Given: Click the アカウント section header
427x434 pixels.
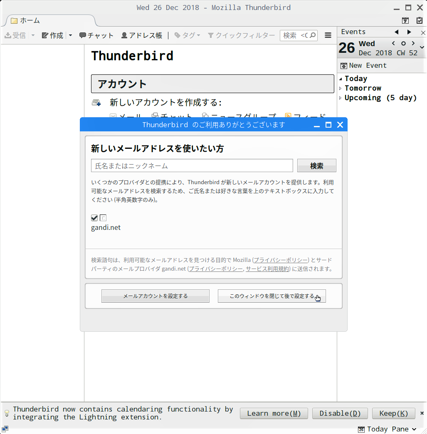Looking at the screenshot, I should pos(213,84).
